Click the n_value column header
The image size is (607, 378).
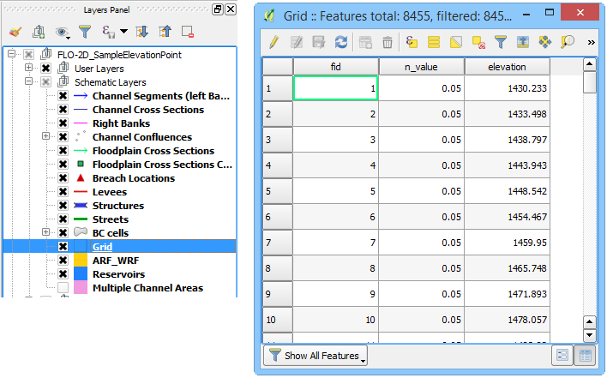pyautogui.click(x=421, y=67)
